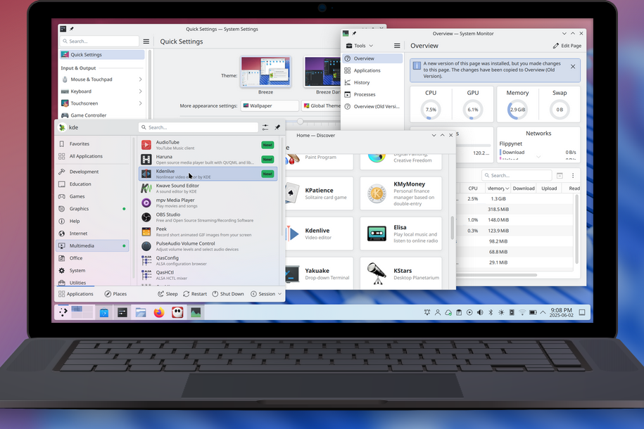Open the System Monitor hamburger menu
644x429 pixels.
tap(397, 46)
